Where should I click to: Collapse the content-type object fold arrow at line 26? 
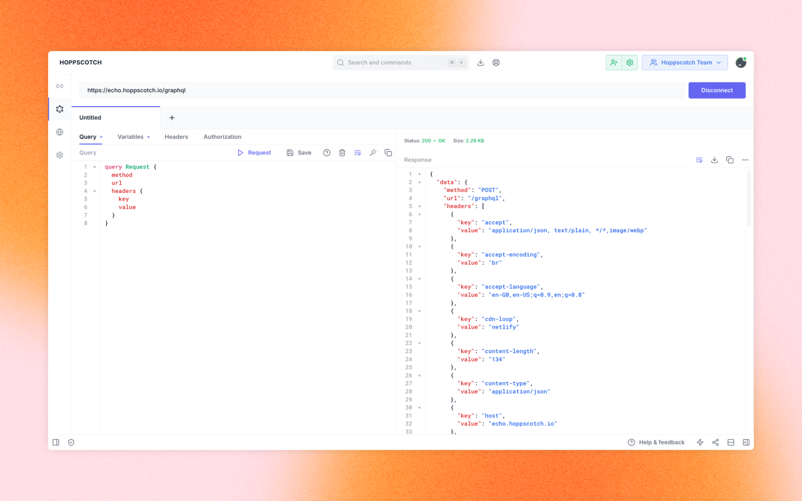pyautogui.click(x=419, y=376)
